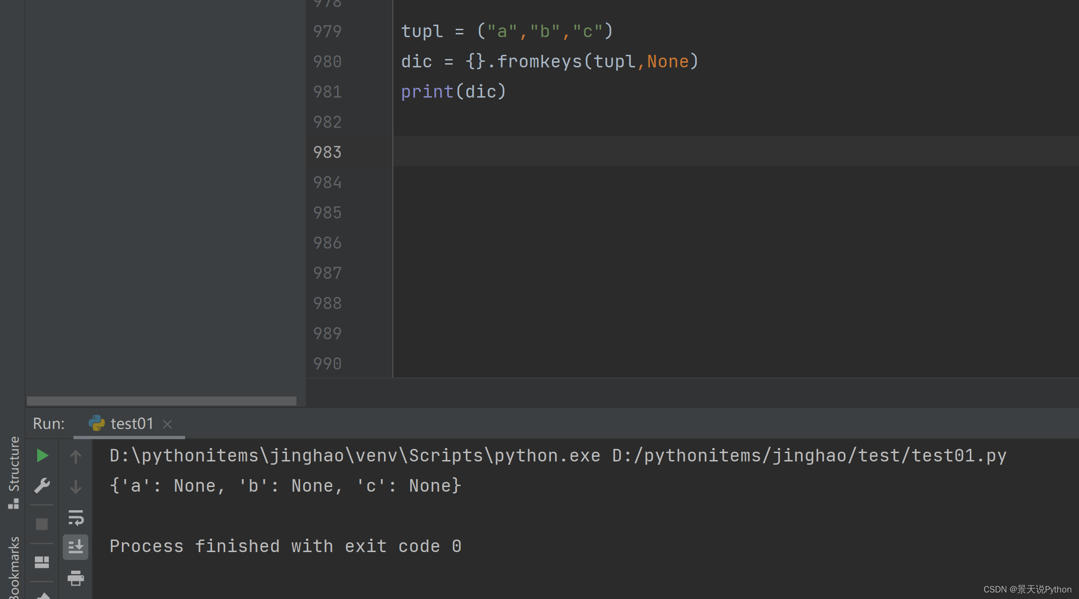
Task: Open the Bookmarks tool window
Action: click(x=14, y=568)
